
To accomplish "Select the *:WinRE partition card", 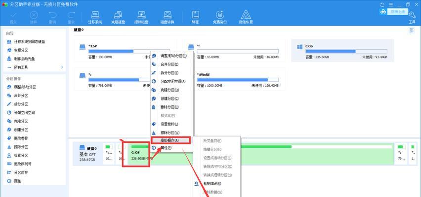I will [x=234, y=79].
